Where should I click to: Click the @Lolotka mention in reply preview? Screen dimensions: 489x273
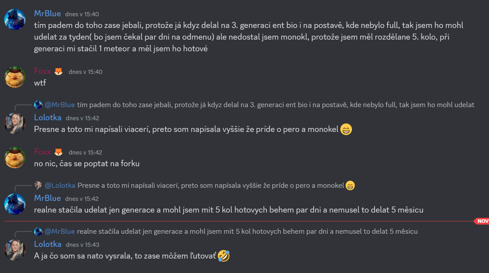pos(60,185)
